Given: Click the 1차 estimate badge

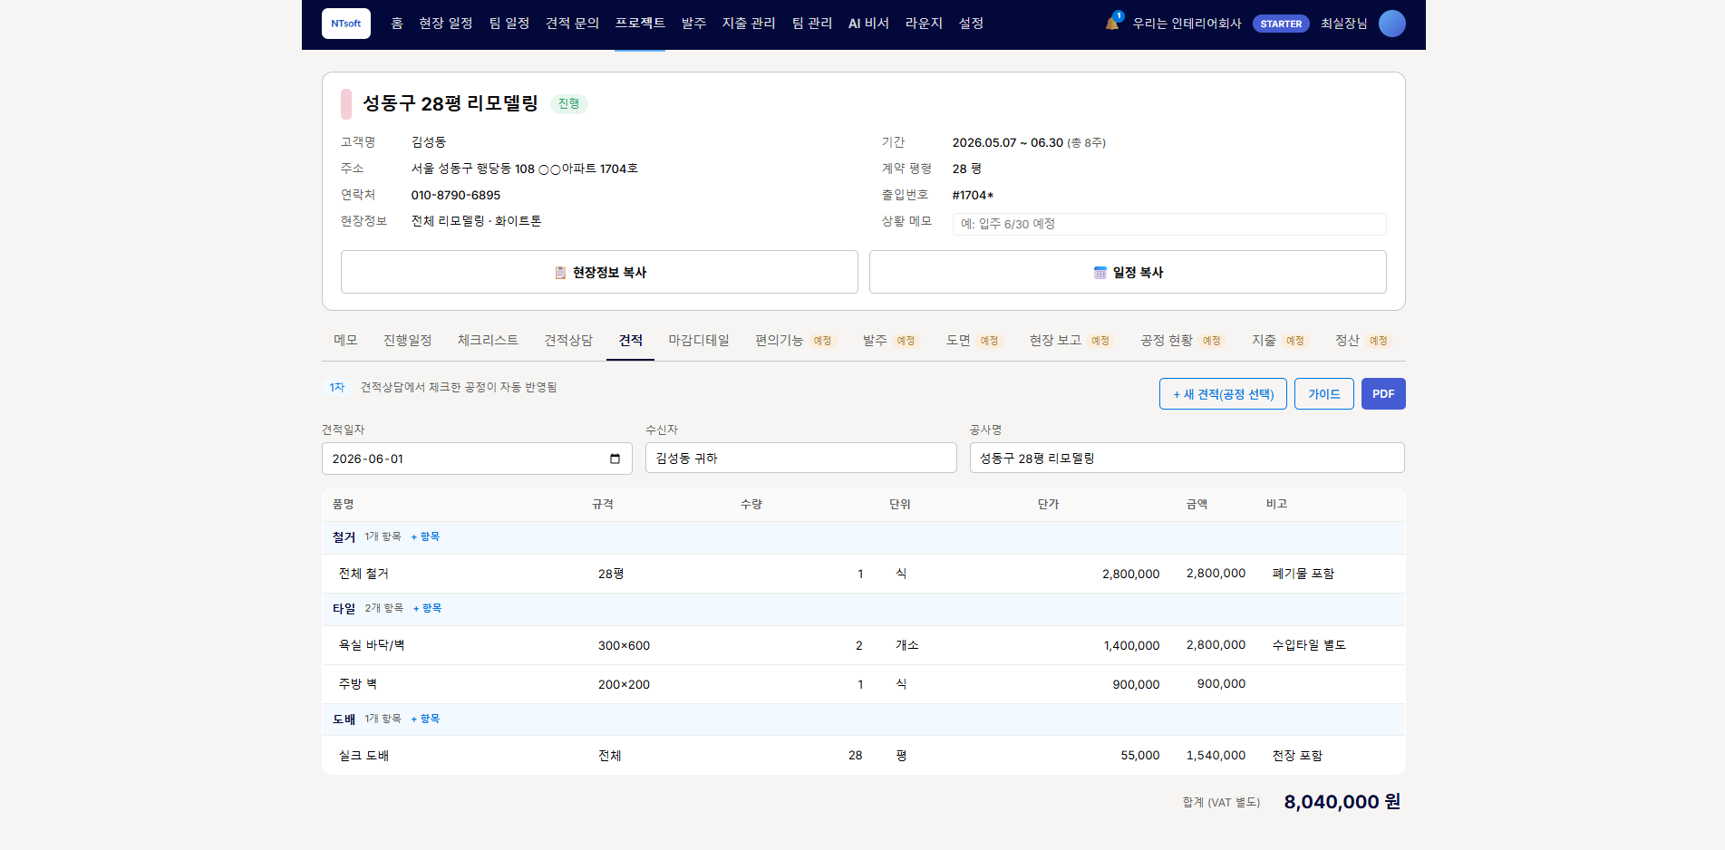Looking at the screenshot, I should [x=336, y=388].
